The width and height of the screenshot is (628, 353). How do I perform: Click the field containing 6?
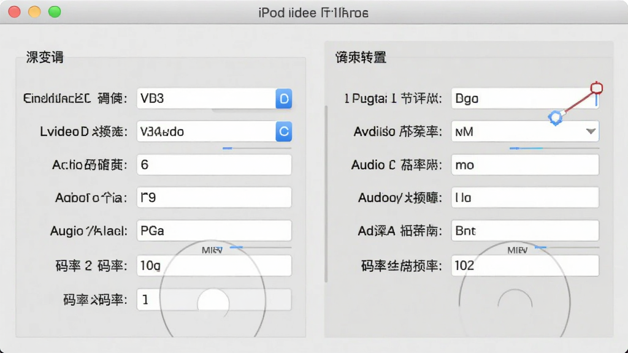pos(214,164)
